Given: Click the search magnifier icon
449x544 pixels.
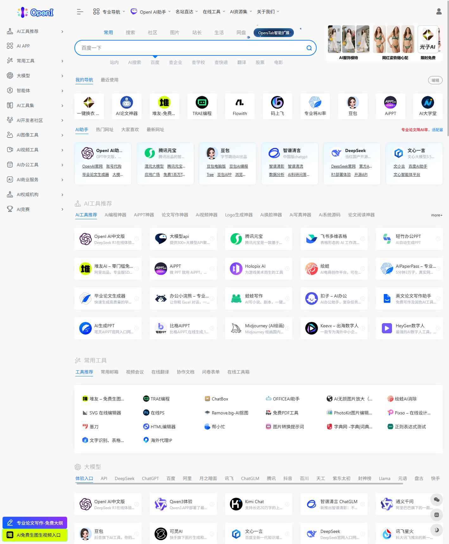Looking at the screenshot, I should (309, 48).
